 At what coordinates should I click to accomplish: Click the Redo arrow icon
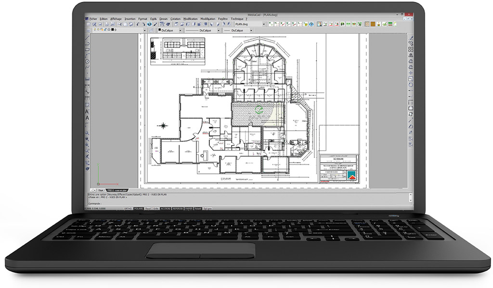coord(143,24)
